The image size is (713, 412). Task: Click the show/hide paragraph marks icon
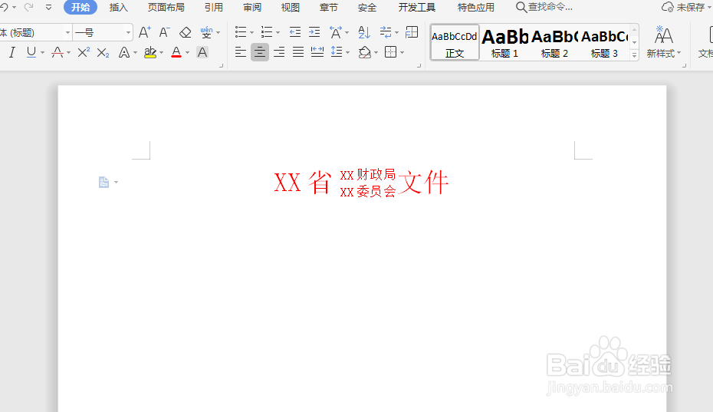click(386, 32)
